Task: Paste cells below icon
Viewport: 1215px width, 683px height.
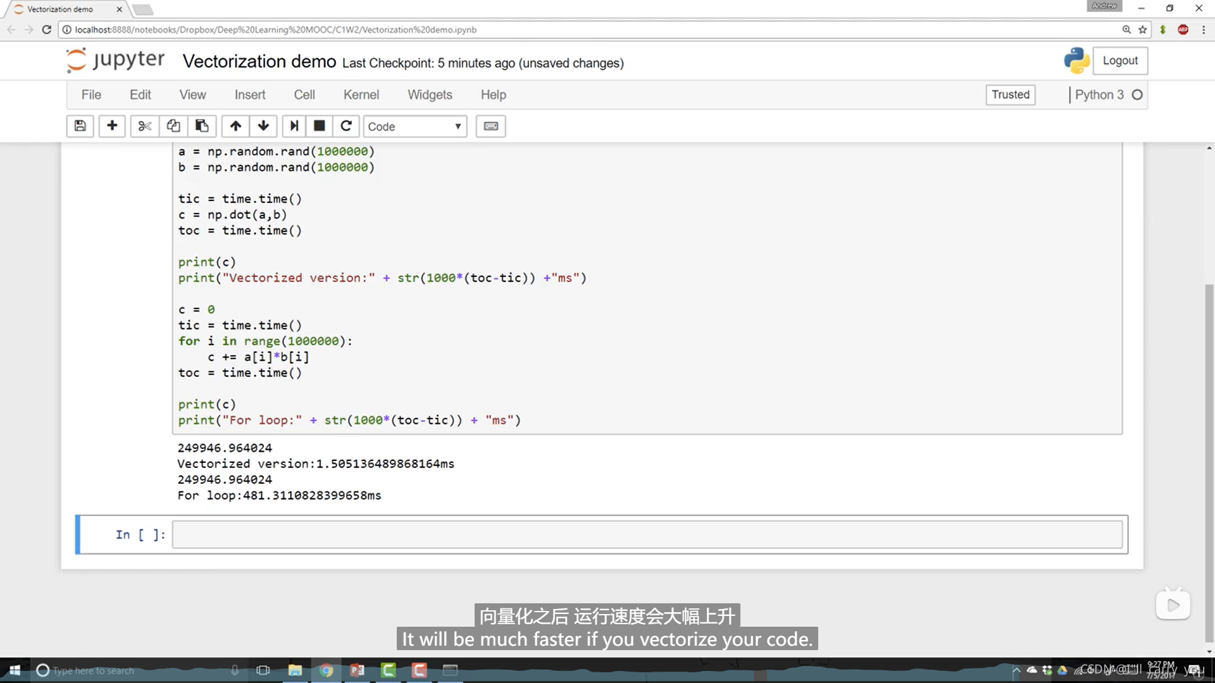Action: click(x=202, y=126)
